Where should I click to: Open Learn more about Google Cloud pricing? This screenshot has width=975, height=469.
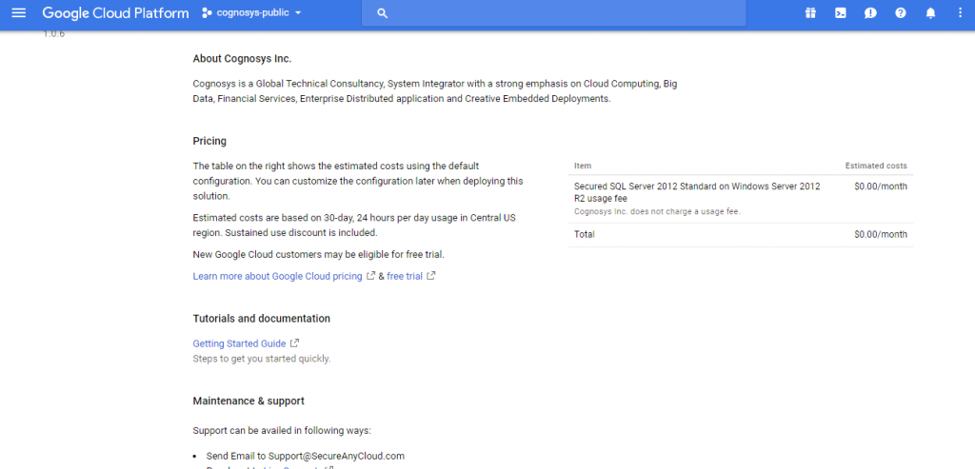click(277, 276)
